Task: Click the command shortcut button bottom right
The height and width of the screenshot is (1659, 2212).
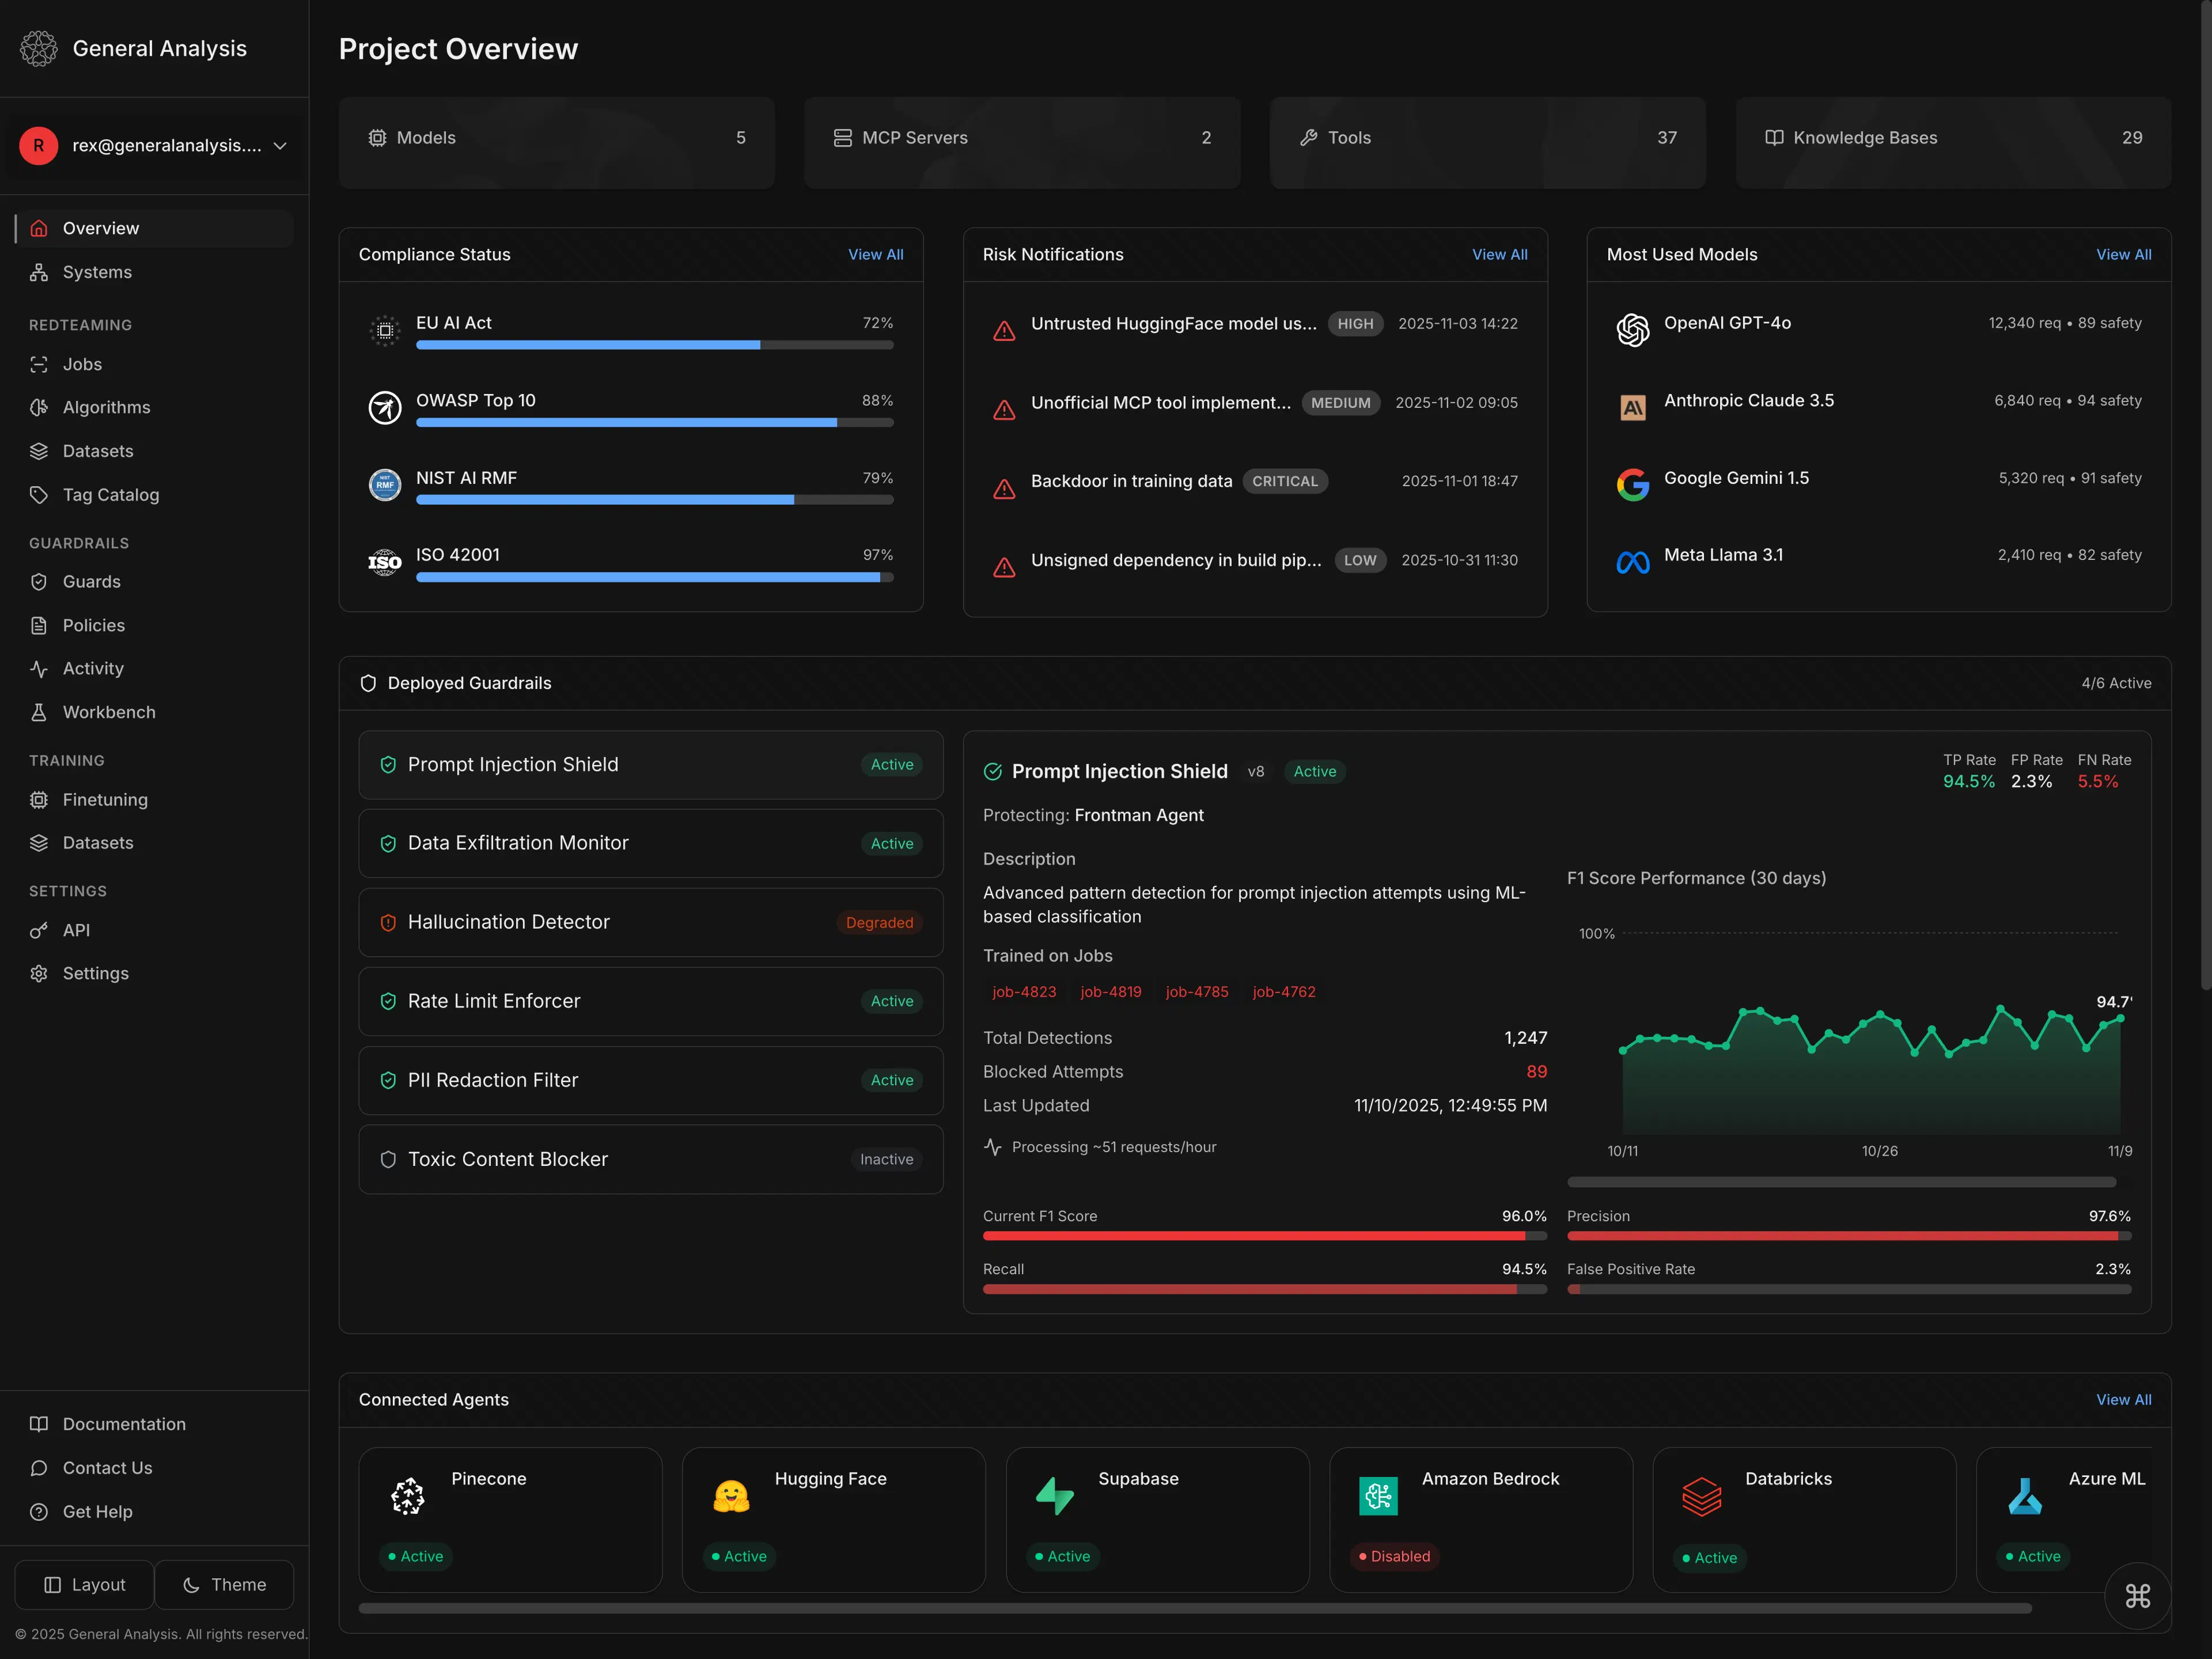Action: 2138,1595
